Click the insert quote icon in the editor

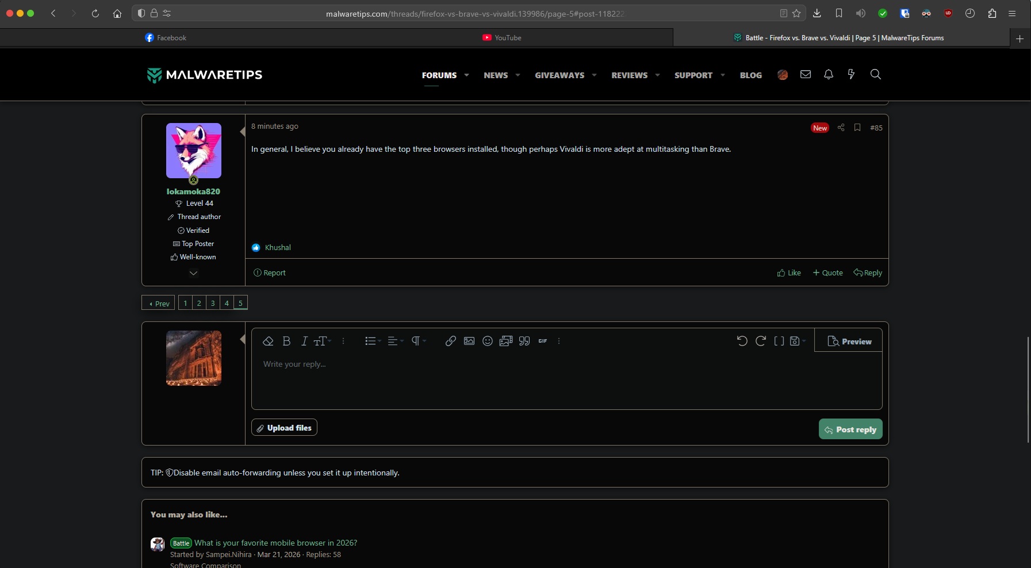pyautogui.click(x=524, y=341)
